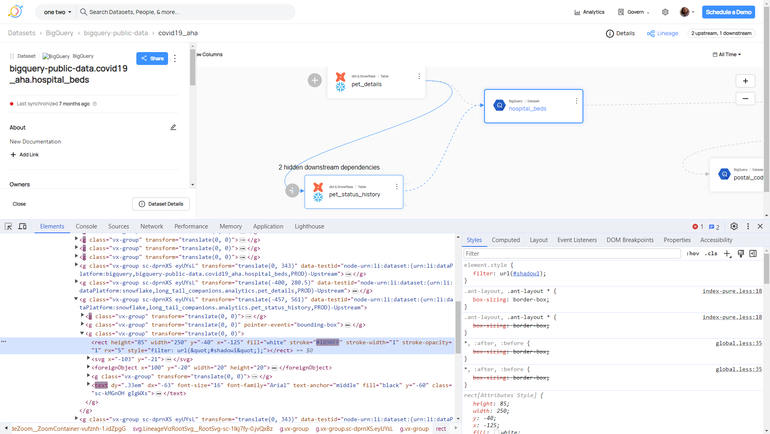
Task: Open three-dot menu on hospital_beds node
Action: click(576, 101)
